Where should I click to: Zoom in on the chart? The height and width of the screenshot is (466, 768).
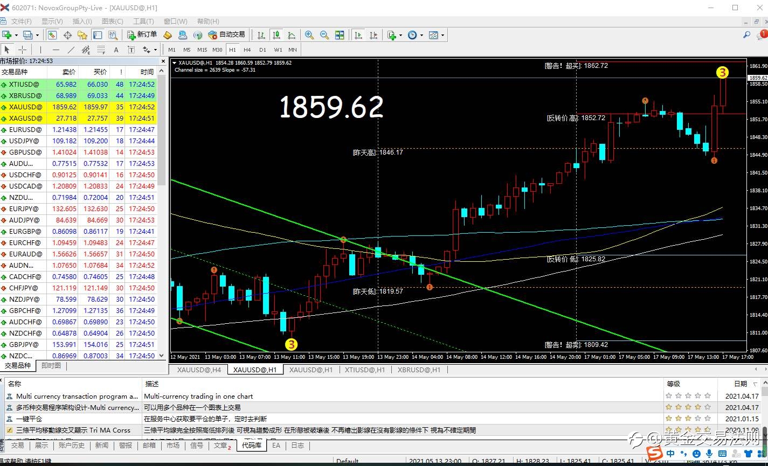(x=309, y=35)
